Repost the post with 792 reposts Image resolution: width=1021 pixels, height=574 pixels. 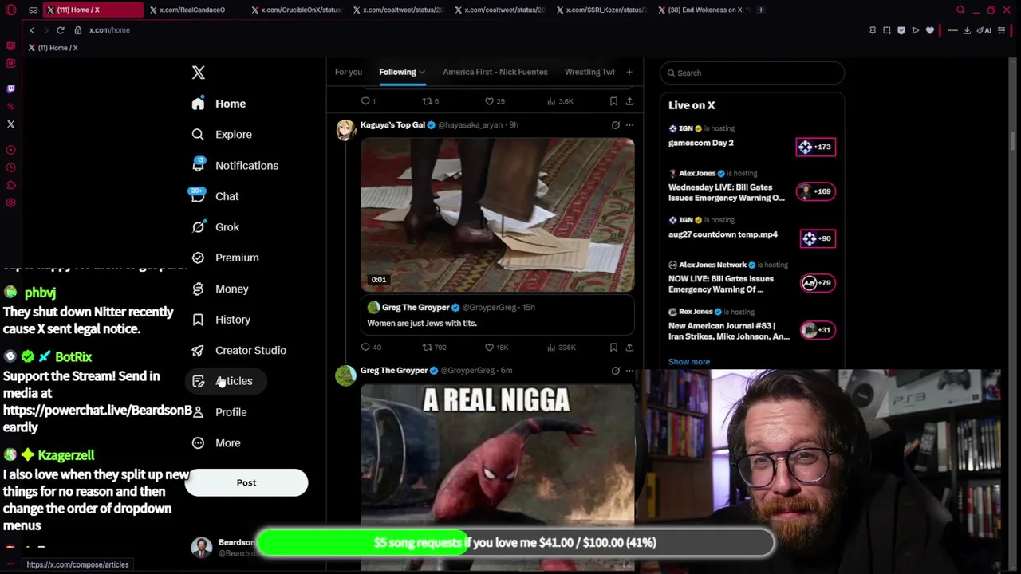tap(434, 347)
